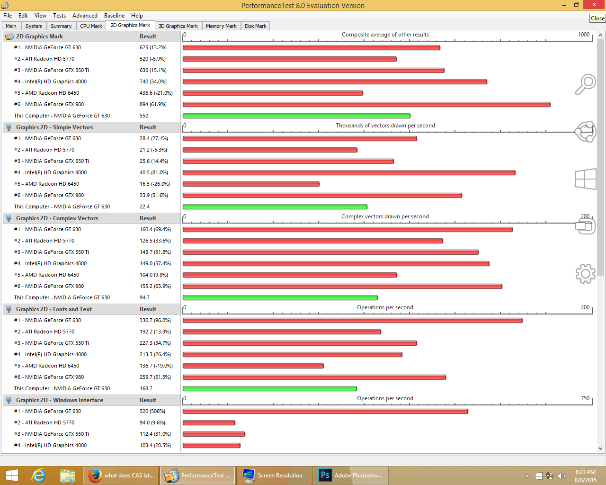Screen dimensions: 606x485
Task: Switch to the Firefox taskbar window
Action: pyautogui.click(x=121, y=476)
